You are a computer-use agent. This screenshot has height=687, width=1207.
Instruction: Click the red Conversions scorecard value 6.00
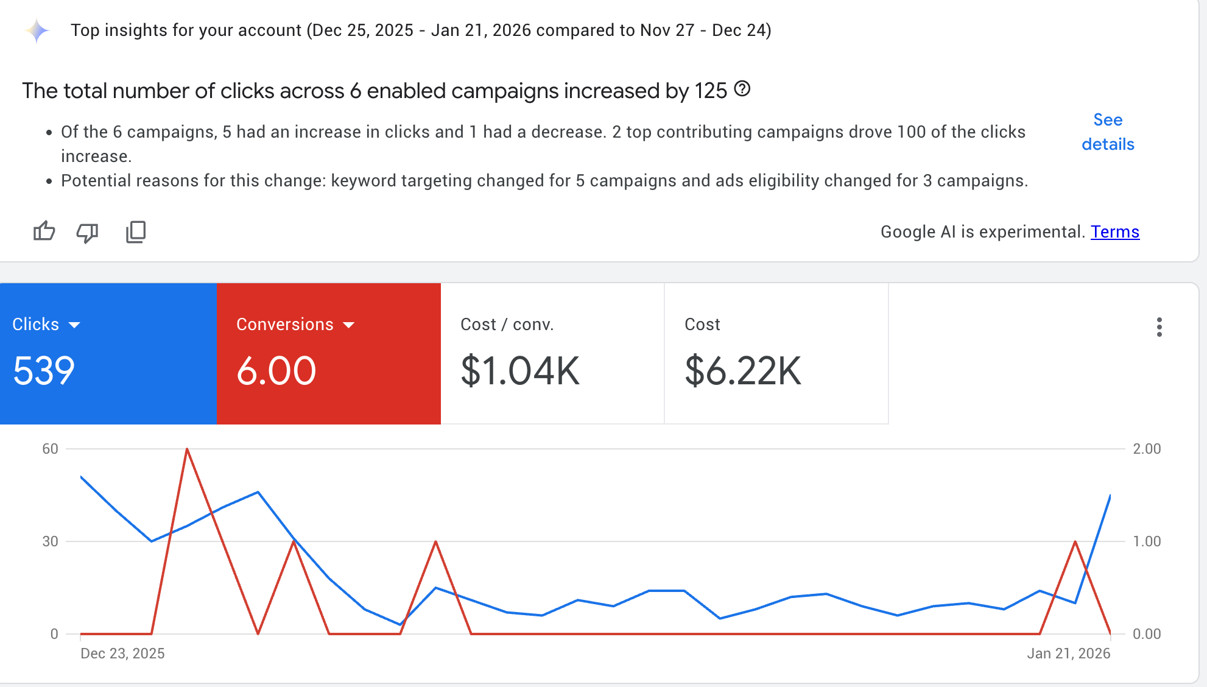pyautogui.click(x=276, y=370)
